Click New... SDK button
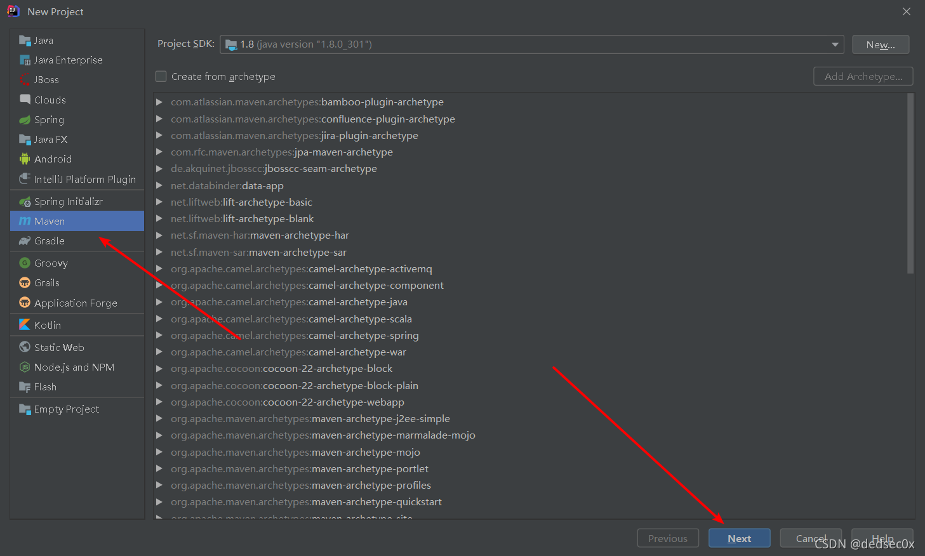Viewport: 925px width, 556px height. (881, 44)
